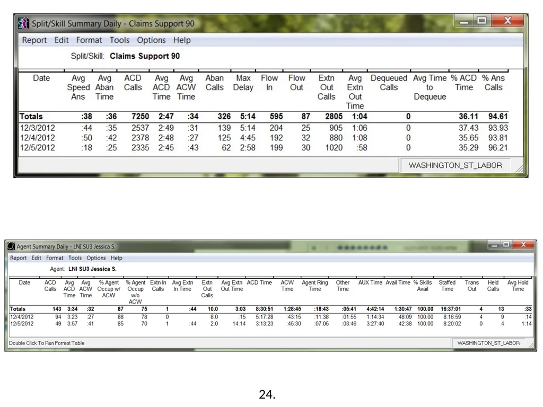This screenshot has width=543, height=407.
Task: Minimize the Split/Skill Summary Daily window
Action: point(464,21)
